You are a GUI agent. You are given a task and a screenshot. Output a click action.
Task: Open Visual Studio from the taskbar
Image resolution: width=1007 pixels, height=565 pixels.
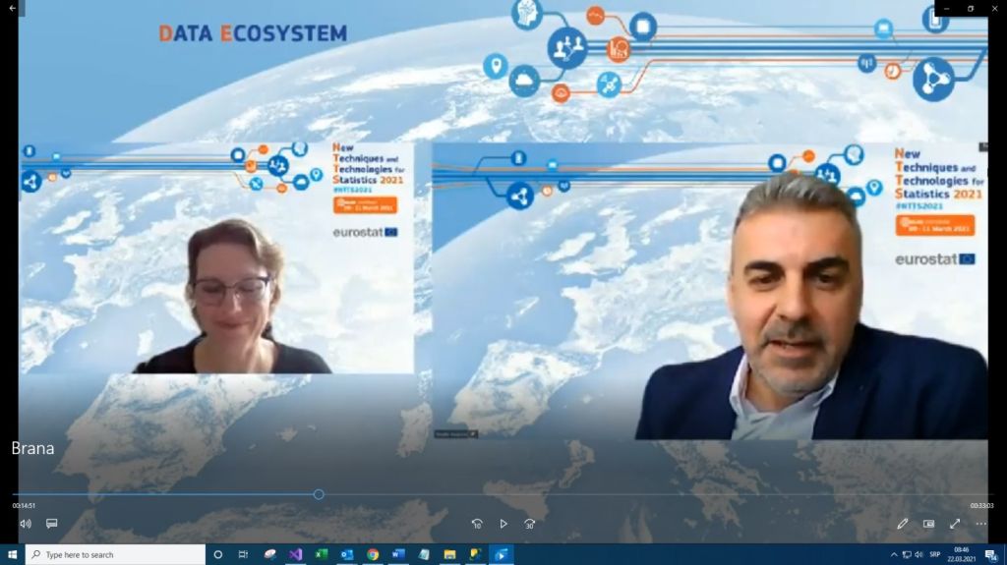pos(295,554)
